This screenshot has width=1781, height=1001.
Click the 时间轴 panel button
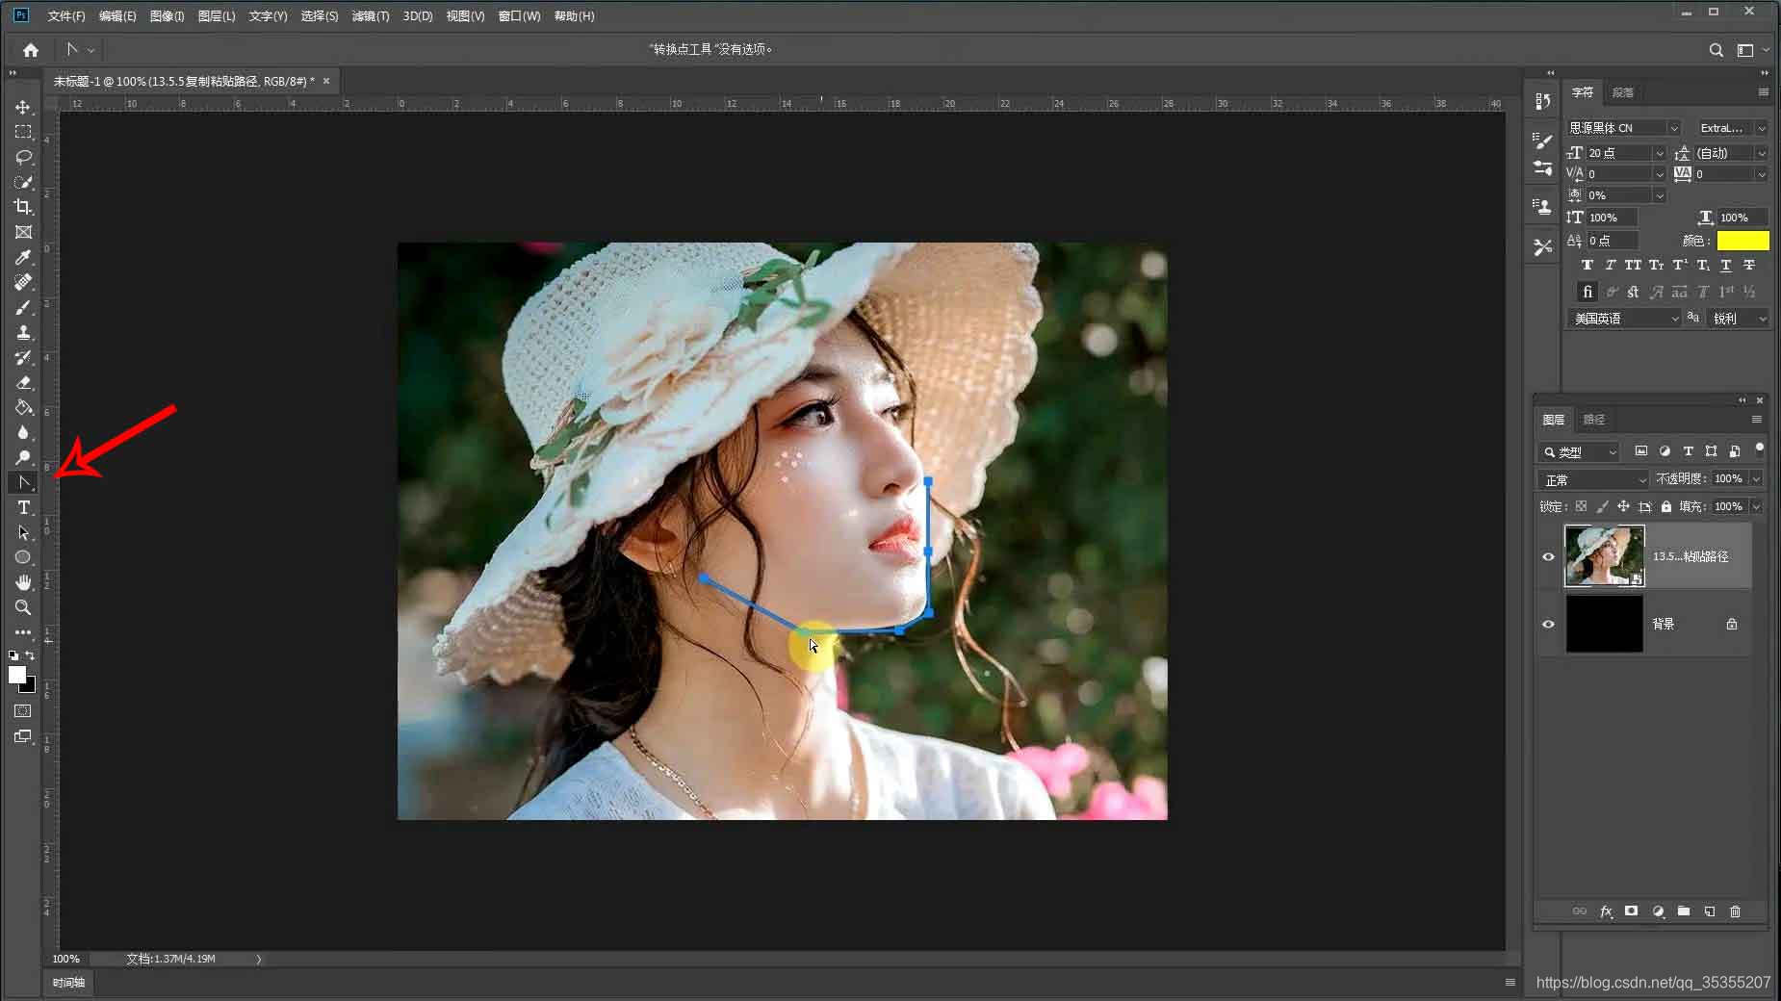click(68, 983)
